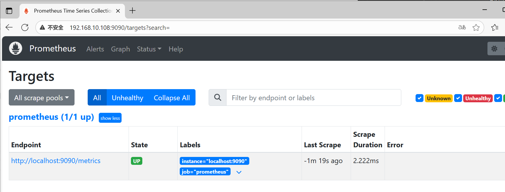Click the Collapse All button
The width and height of the screenshot is (505, 192).
[172, 97]
